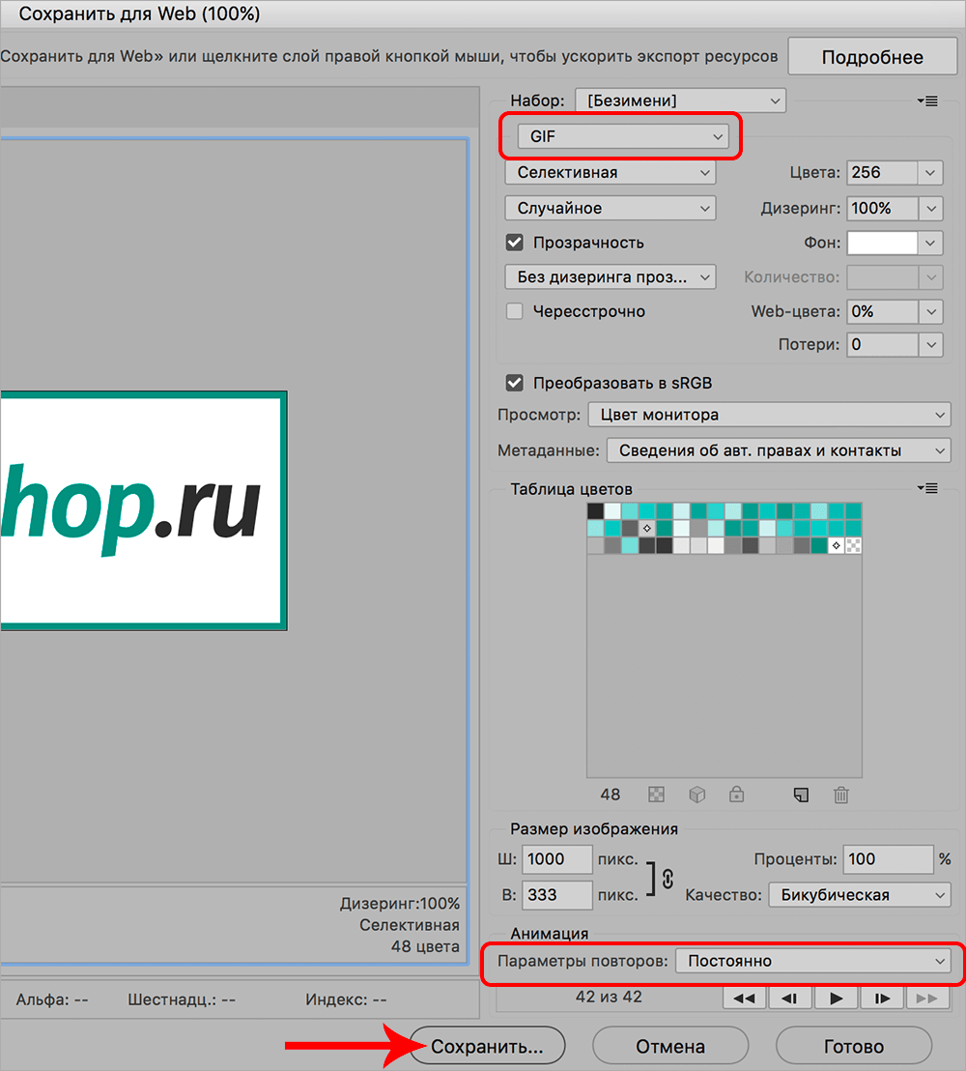Open the Метаданные dropdown

779,450
